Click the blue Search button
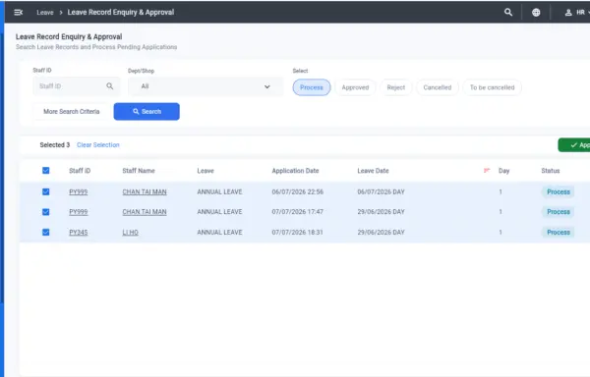The height and width of the screenshot is (377, 590). (147, 112)
